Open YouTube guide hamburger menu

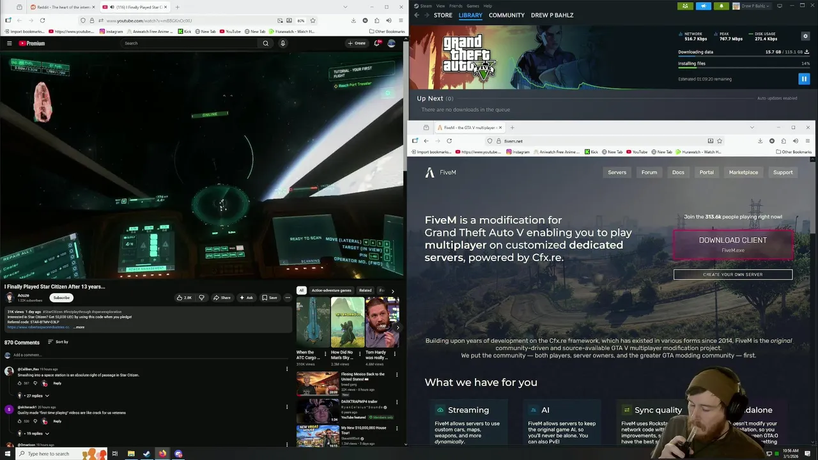tap(10, 43)
